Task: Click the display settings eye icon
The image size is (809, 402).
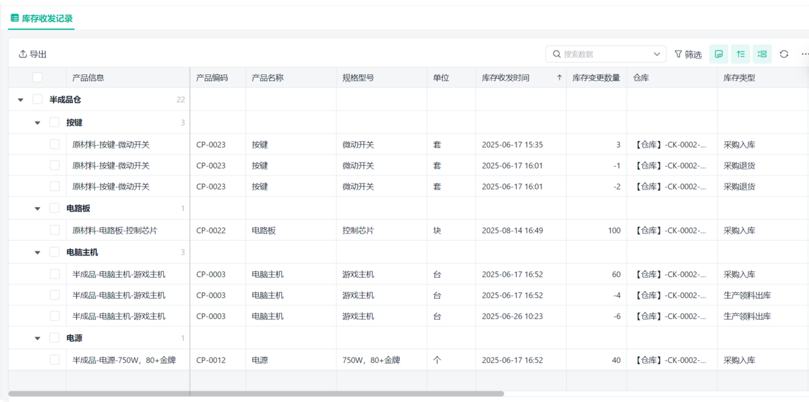Action: (x=719, y=54)
